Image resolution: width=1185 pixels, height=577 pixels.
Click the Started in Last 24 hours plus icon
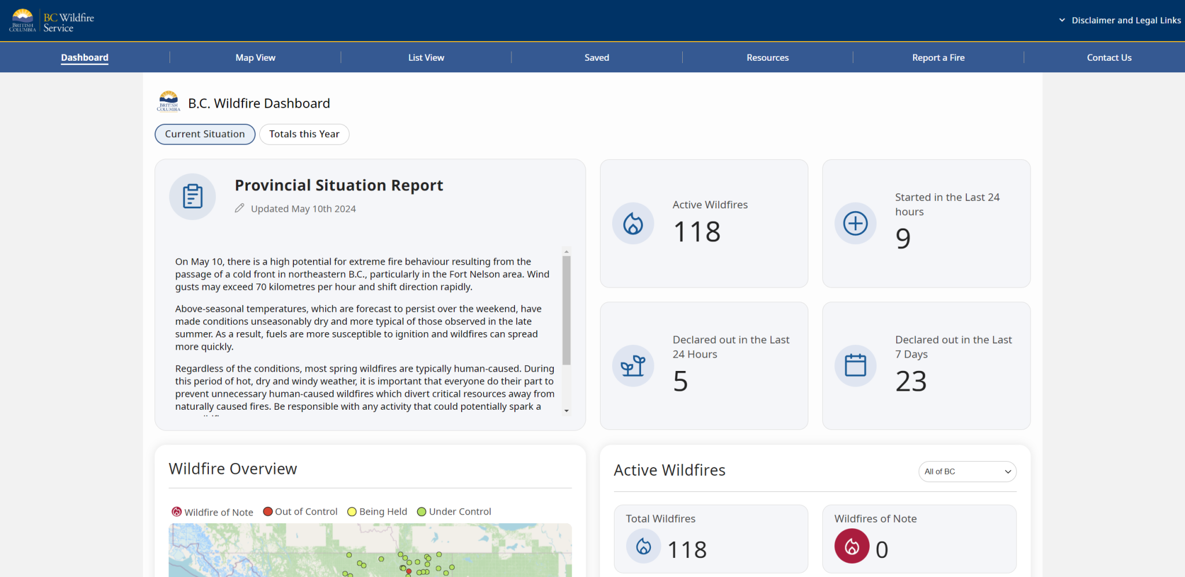(855, 223)
